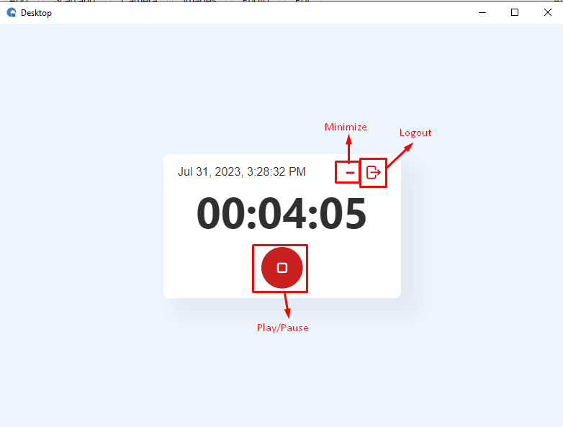
Task: Minimize the Desktop window from the title bar
Action: tap(482, 12)
